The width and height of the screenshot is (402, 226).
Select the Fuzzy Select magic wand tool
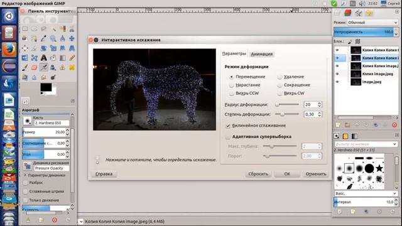[x=53, y=29]
